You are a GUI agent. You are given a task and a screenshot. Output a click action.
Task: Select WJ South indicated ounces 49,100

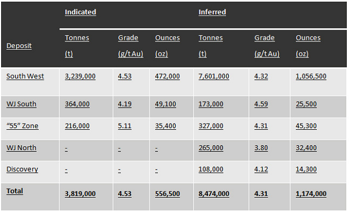pyautogui.click(x=166, y=104)
